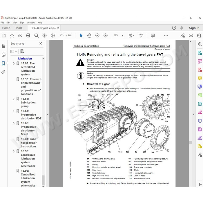The image size is (203, 203).
Task: Expand the 18.61 Progressive distributor SX-E bookmark
Action: click(x=14, y=111)
